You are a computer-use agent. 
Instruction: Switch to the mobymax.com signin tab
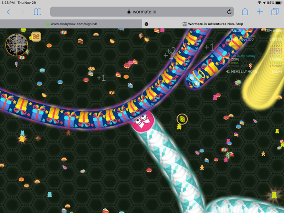pos(71,24)
